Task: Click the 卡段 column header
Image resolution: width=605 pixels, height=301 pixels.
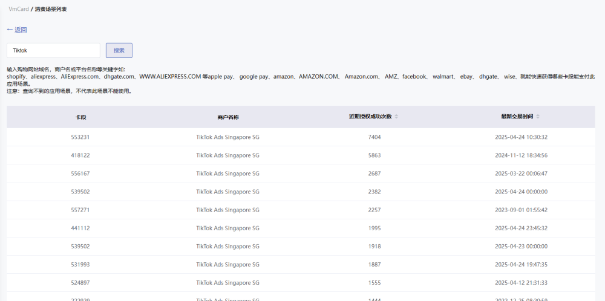Action: pos(80,117)
